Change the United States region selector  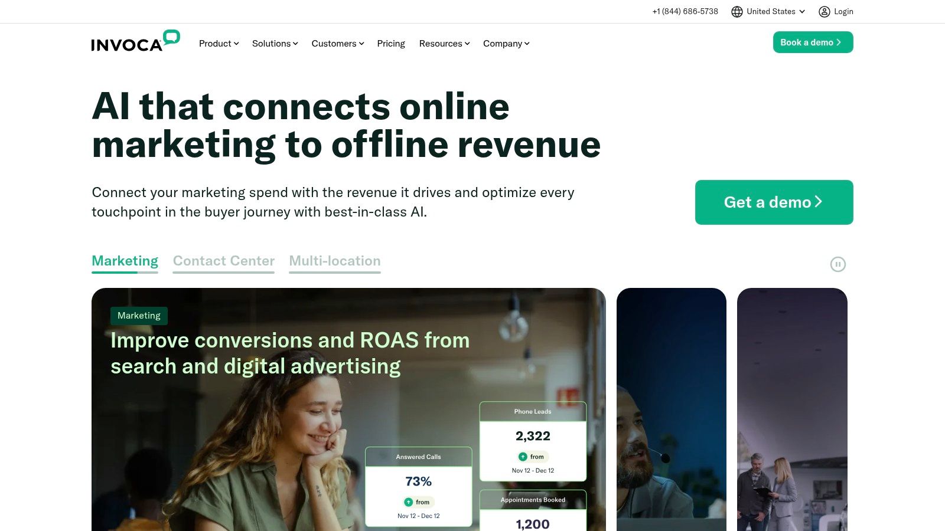coord(768,12)
